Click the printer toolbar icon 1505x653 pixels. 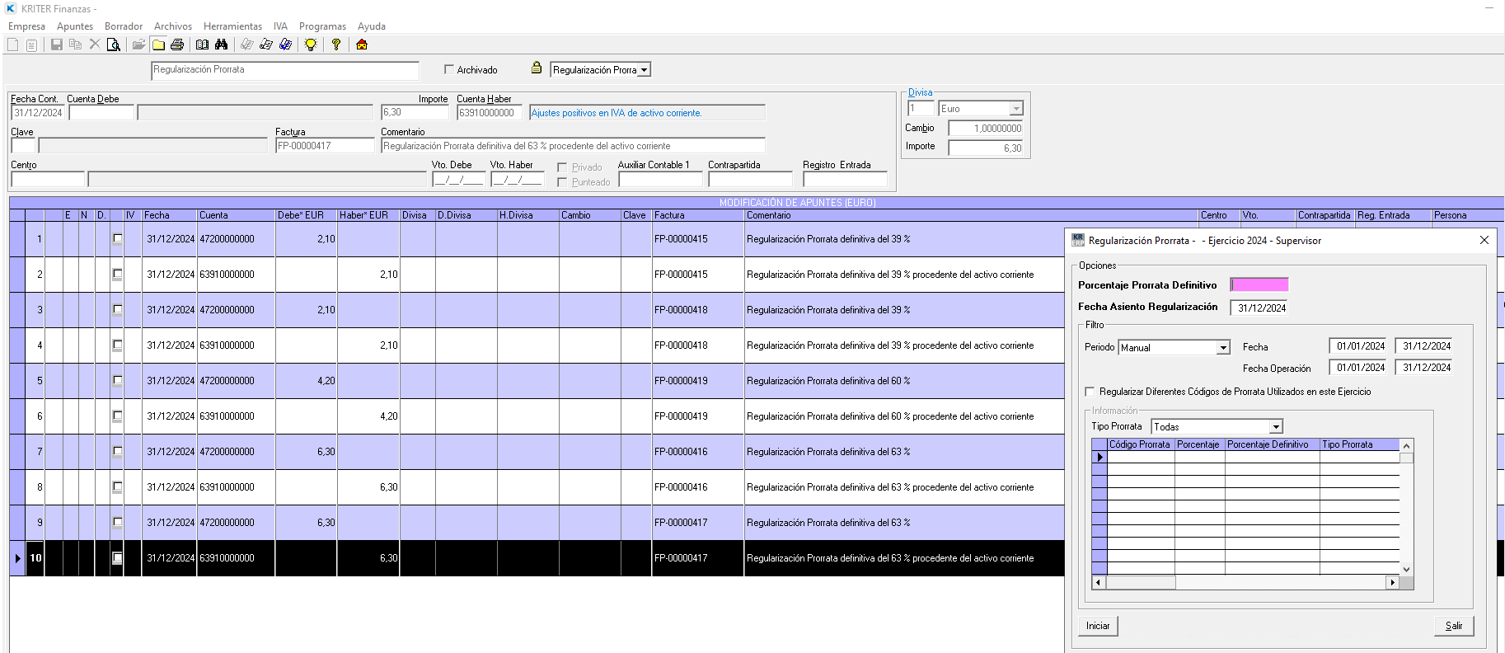[x=176, y=45]
